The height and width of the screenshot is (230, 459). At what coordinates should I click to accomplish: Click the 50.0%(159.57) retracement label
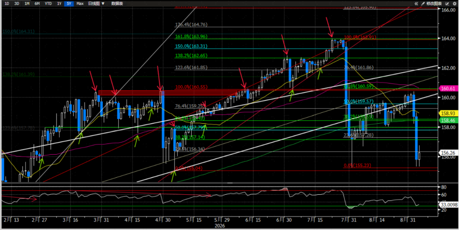coord(359,101)
